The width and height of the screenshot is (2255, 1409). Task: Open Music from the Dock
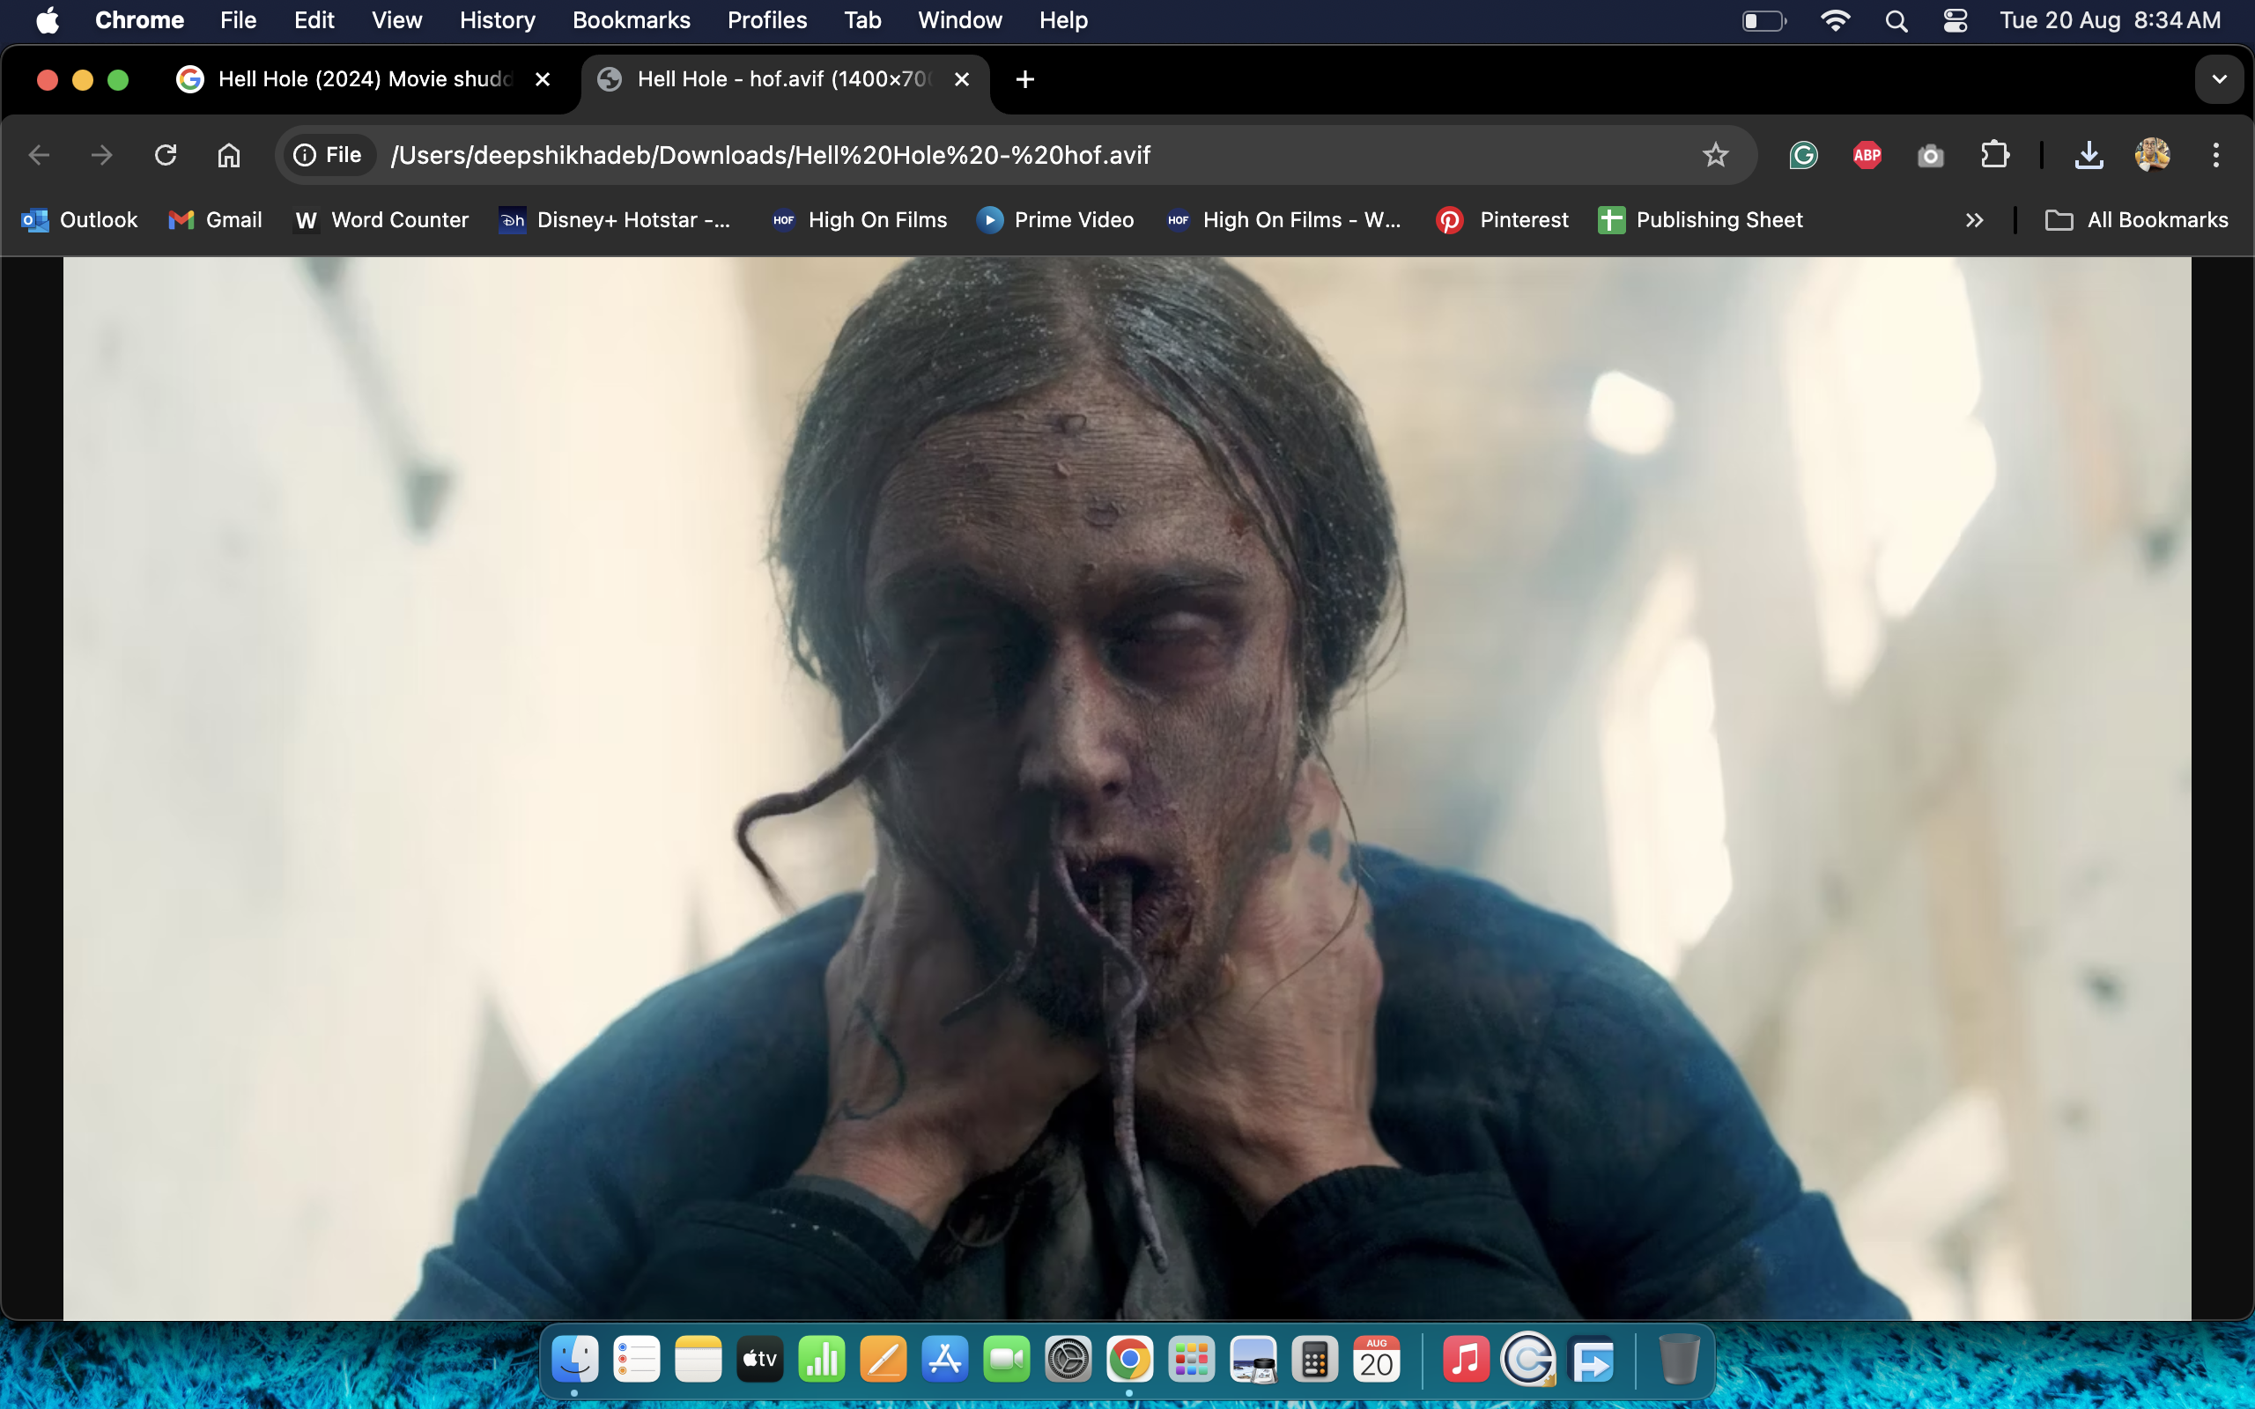[1466, 1361]
